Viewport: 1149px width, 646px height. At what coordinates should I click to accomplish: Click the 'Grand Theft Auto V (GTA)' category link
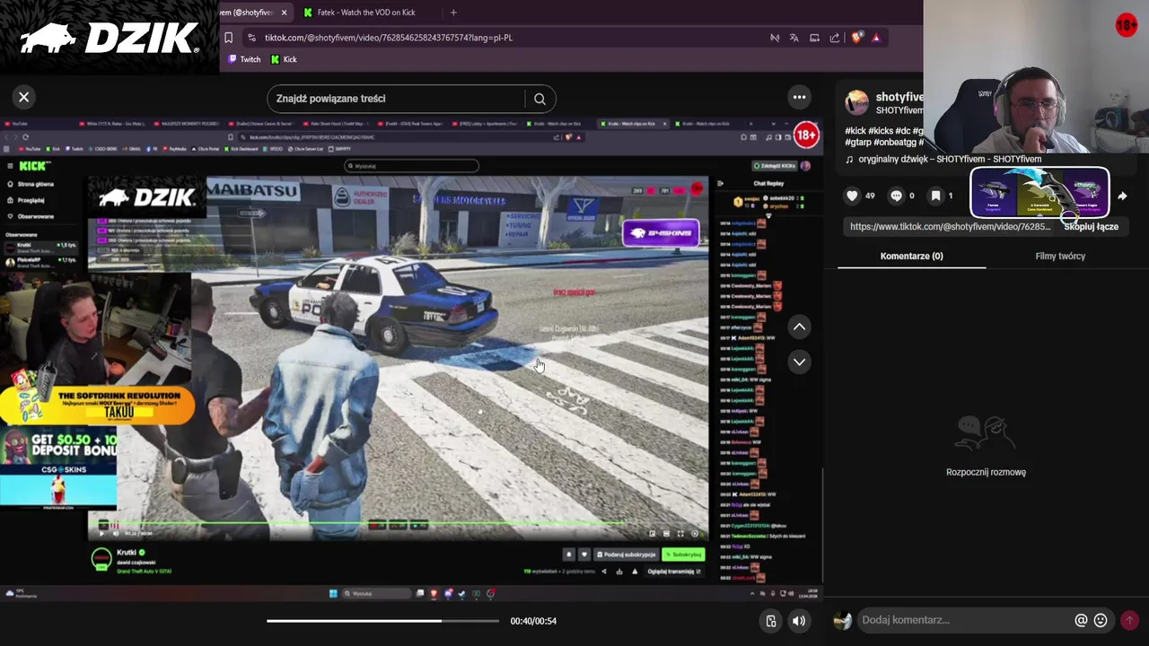144,571
